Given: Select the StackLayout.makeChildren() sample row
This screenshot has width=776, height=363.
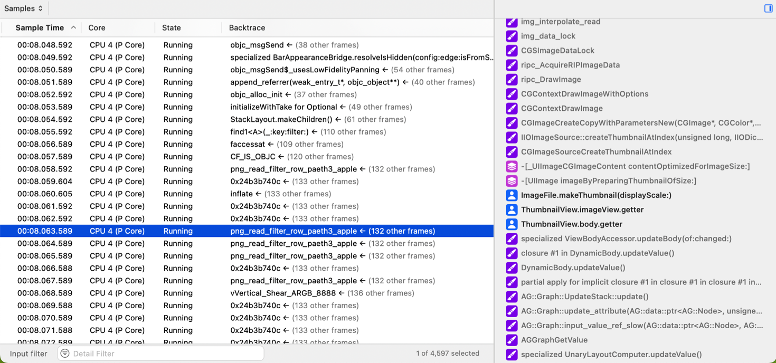Looking at the screenshot, I should (x=247, y=119).
